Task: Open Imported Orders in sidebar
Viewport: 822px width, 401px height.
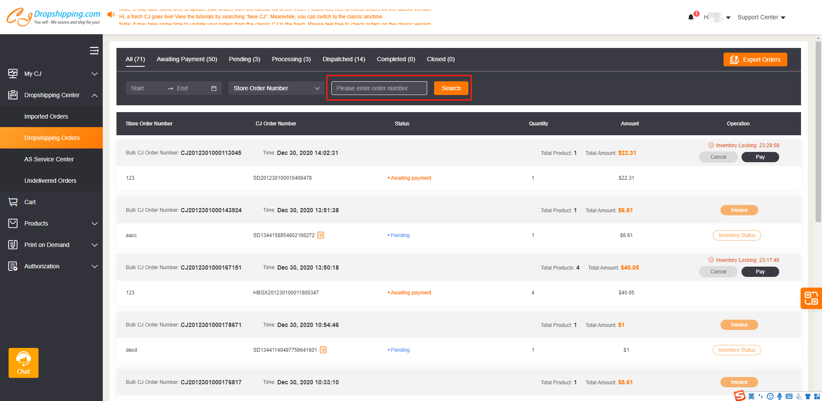Action: (x=46, y=116)
